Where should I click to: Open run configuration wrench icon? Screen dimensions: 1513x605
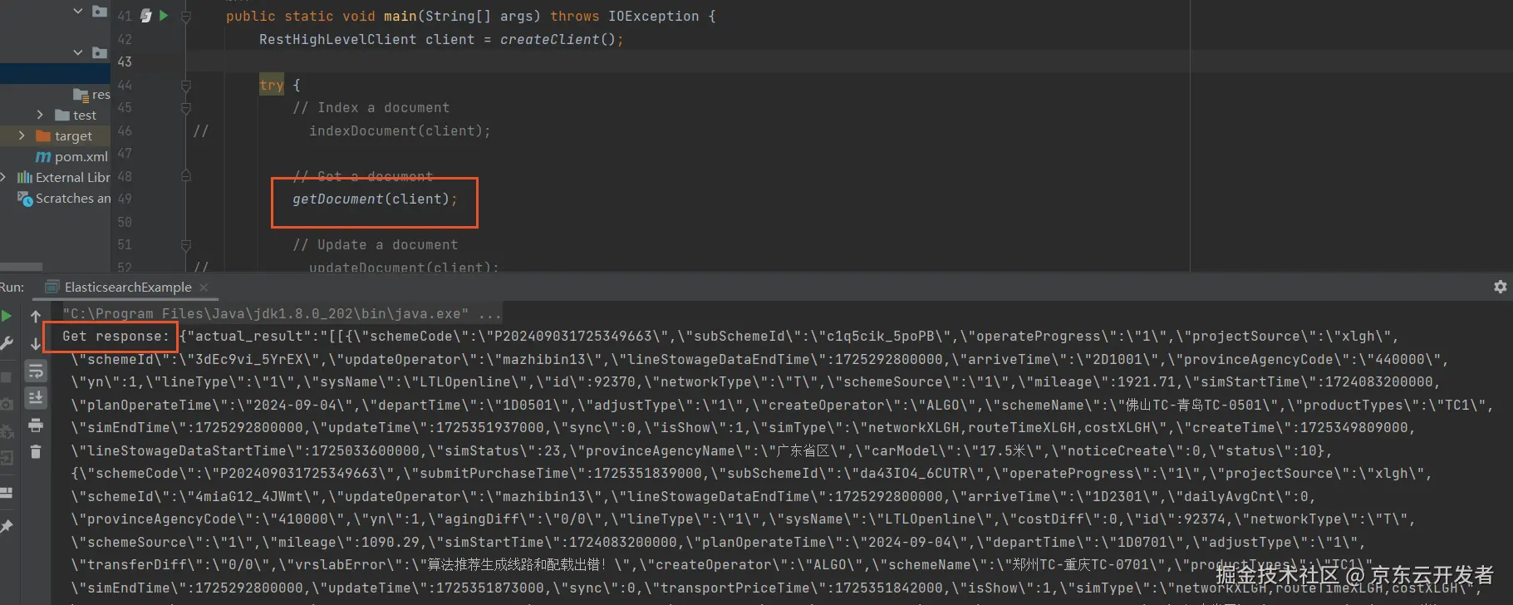point(7,343)
